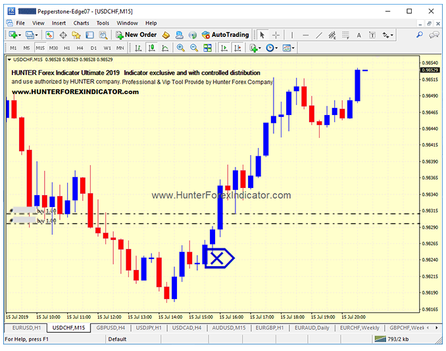Expand the arrows objects dropdown
This screenshot has width=446, height=351.
pyautogui.click(x=388, y=35)
